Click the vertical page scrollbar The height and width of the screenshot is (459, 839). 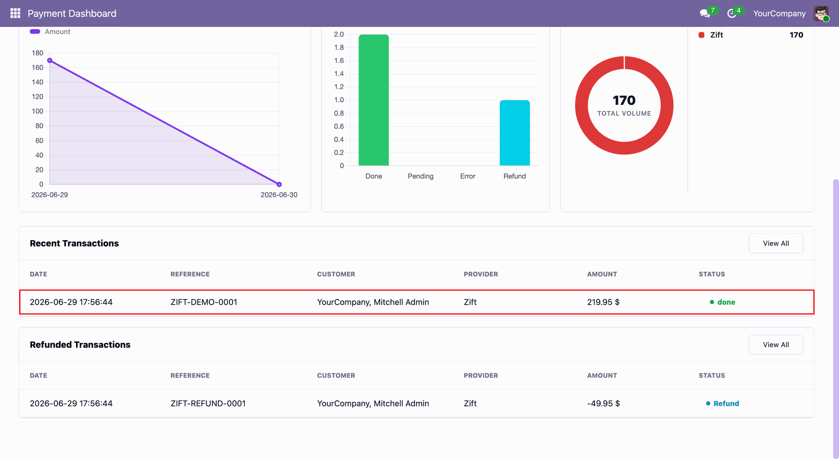click(x=836, y=319)
